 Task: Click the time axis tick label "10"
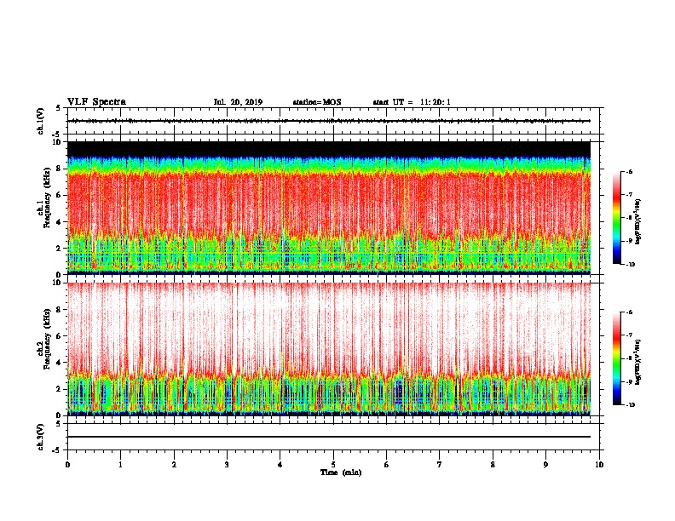(x=599, y=464)
